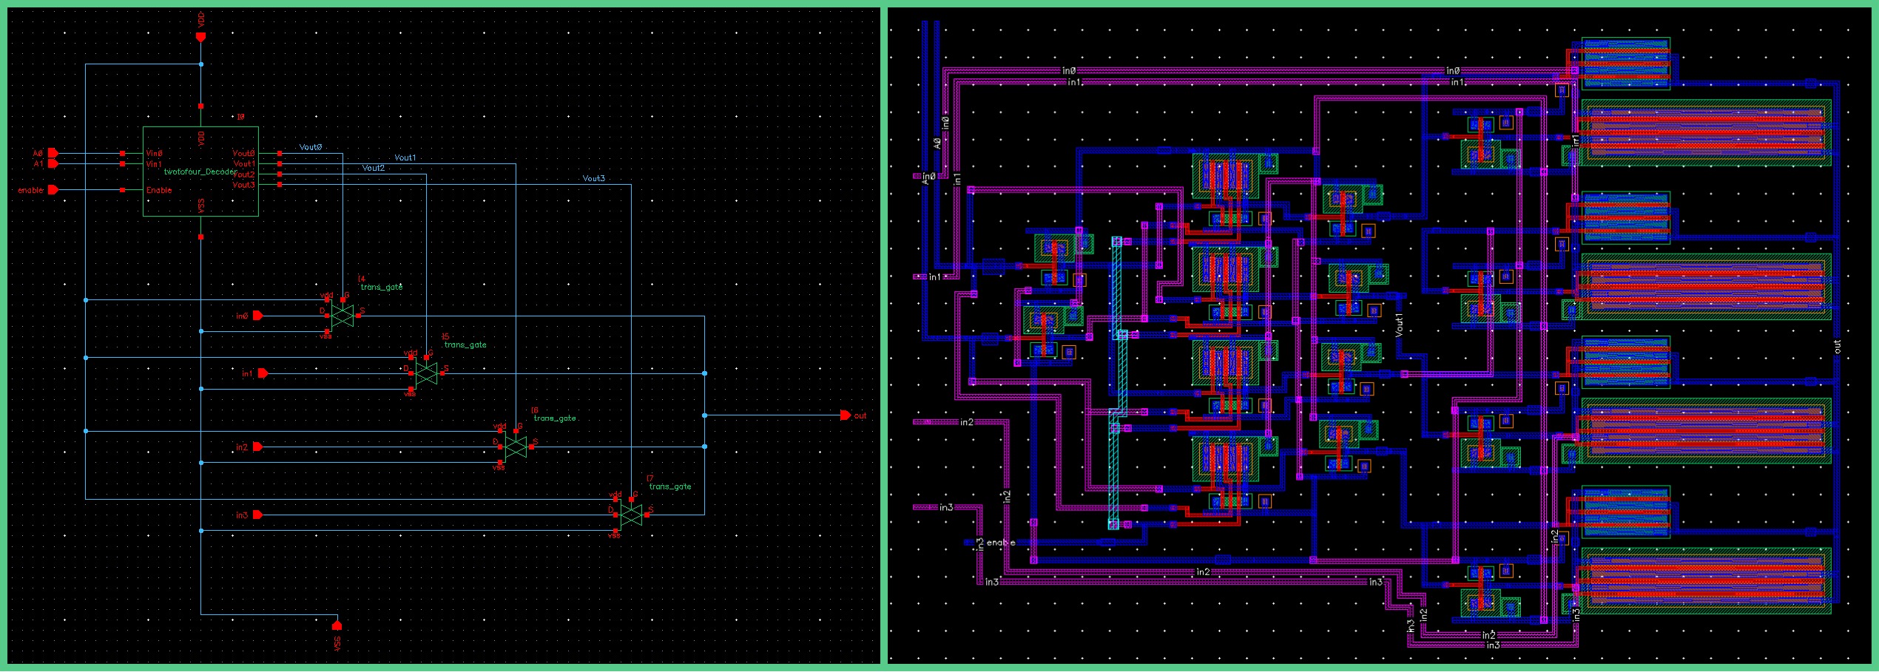Click the A1 input pin in the schematic

pos(53,163)
